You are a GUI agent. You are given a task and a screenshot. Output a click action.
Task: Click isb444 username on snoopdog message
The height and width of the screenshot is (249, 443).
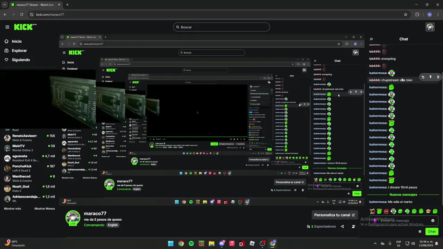(x=374, y=59)
